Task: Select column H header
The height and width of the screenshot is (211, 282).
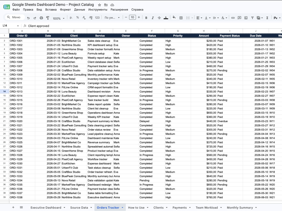Action: (204, 31)
